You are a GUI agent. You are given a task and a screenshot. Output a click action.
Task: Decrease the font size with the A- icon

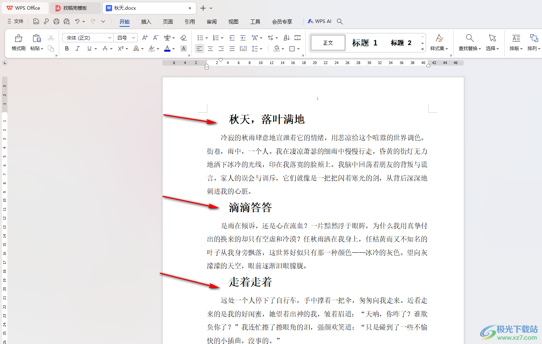(x=156, y=38)
